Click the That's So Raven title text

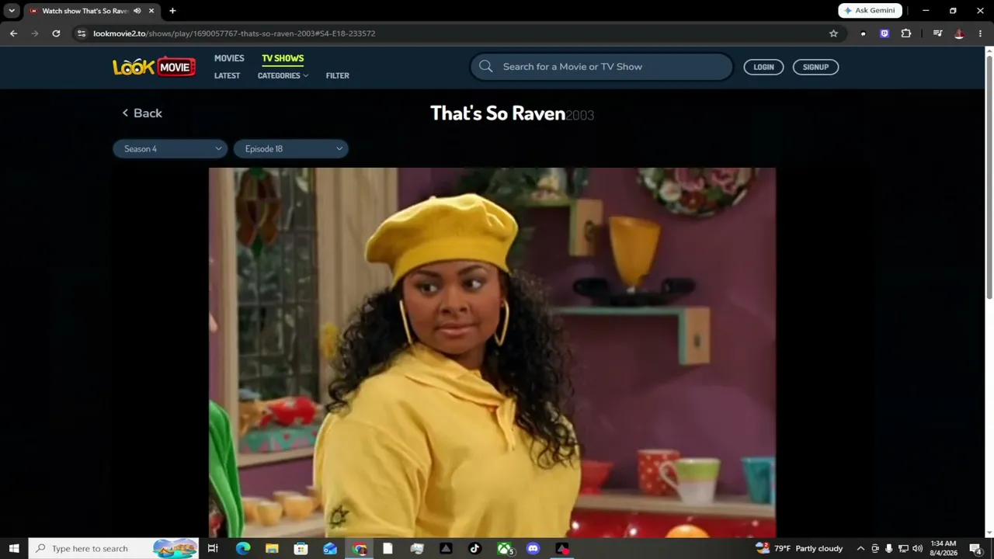click(x=498, y=113)
